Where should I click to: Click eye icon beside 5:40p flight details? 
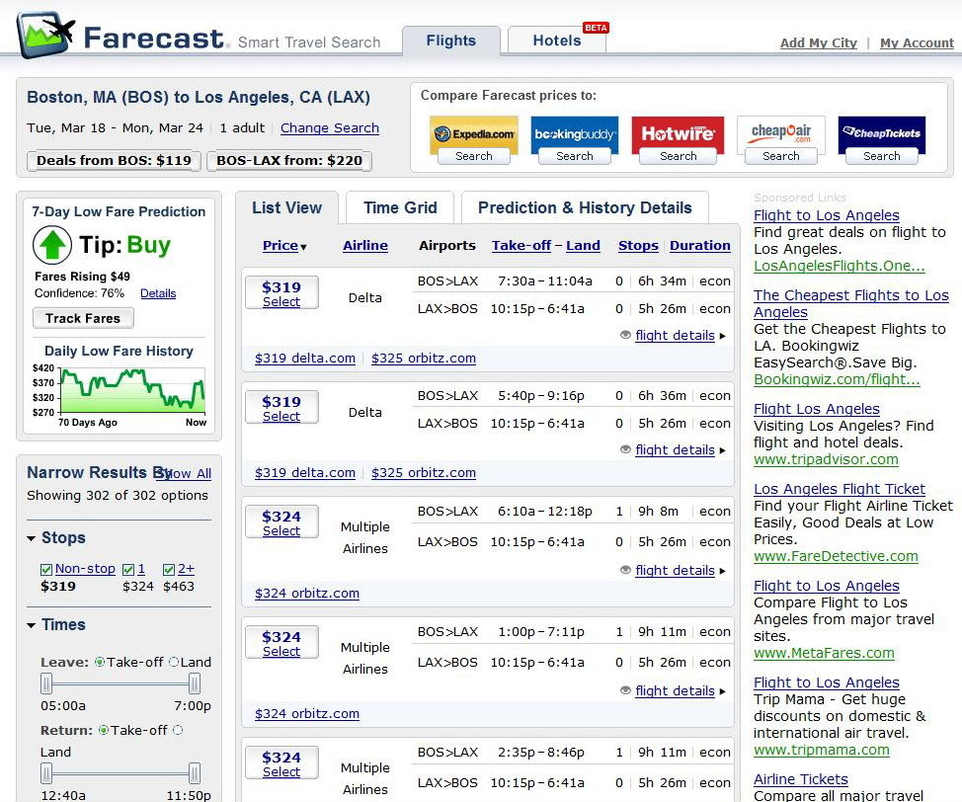coord(625,449)
